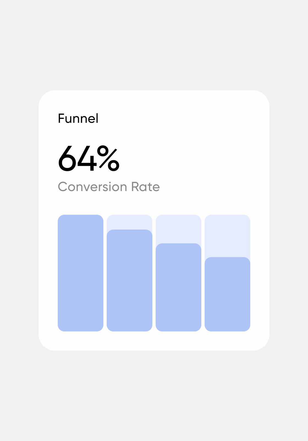Click the third bar's dark filled portion
This screenshot has width=308, height=441.
pos(178,287)
